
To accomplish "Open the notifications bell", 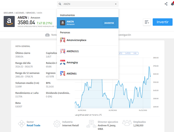I will tap(172, 4).
